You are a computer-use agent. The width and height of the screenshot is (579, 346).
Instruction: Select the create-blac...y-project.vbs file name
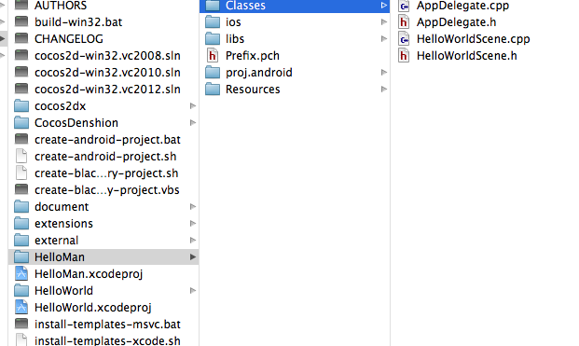tap(107, 190)
